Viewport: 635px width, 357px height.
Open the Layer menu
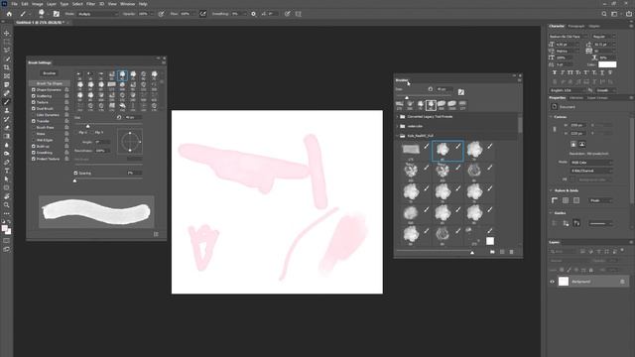[52, 4]
